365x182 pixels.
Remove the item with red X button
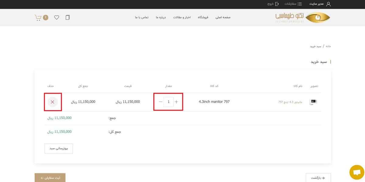click(53, 102)
